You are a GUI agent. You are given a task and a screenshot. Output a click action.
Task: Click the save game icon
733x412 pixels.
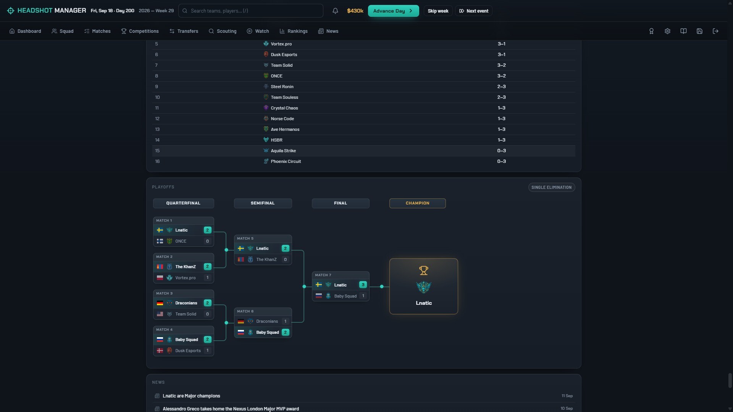click(x=699, y=31)
